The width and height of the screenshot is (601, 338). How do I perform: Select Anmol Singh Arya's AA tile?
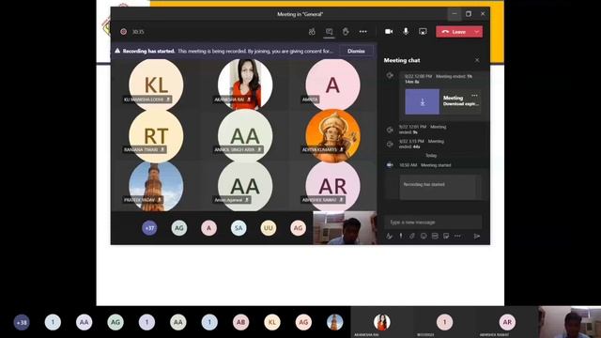click(x=245, y=135)
